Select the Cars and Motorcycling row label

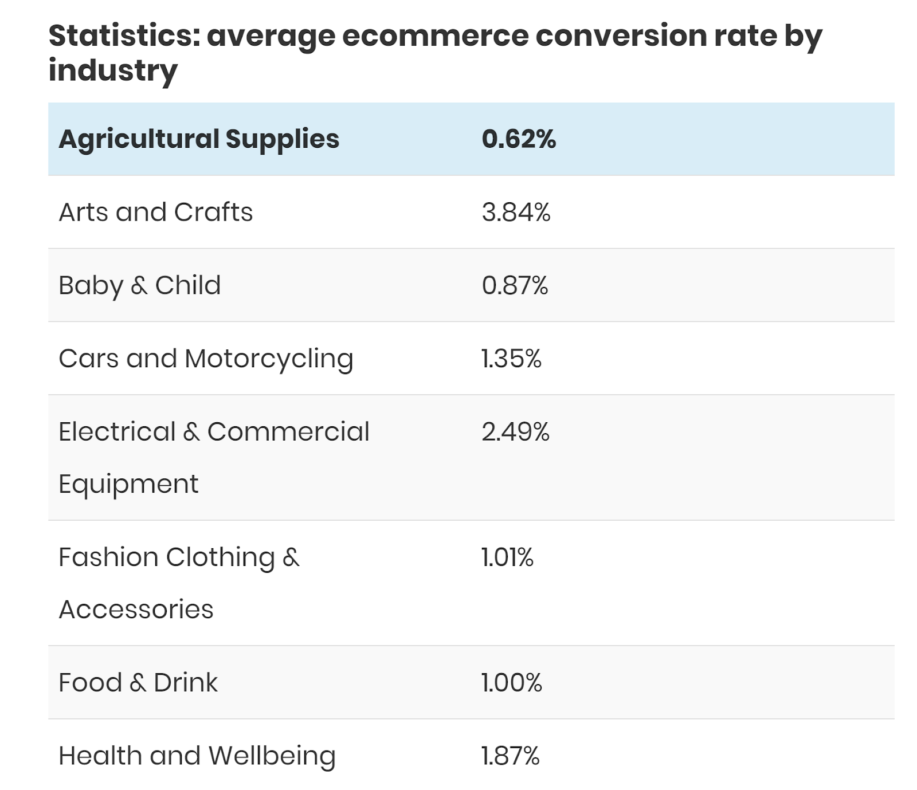tap(206, 359)
